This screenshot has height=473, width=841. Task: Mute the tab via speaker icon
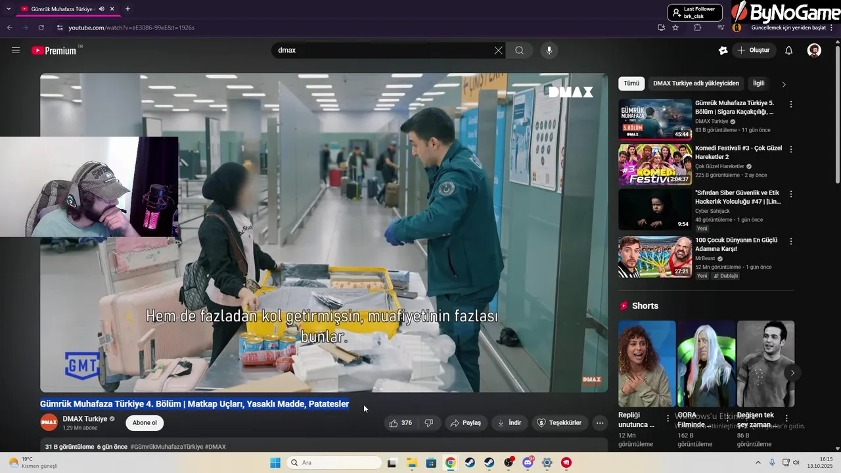coord(101,9)
